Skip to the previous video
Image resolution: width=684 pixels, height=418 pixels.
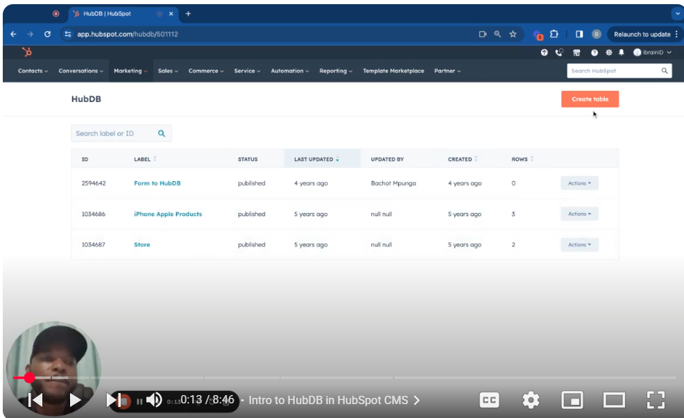(x=35, y=400)
